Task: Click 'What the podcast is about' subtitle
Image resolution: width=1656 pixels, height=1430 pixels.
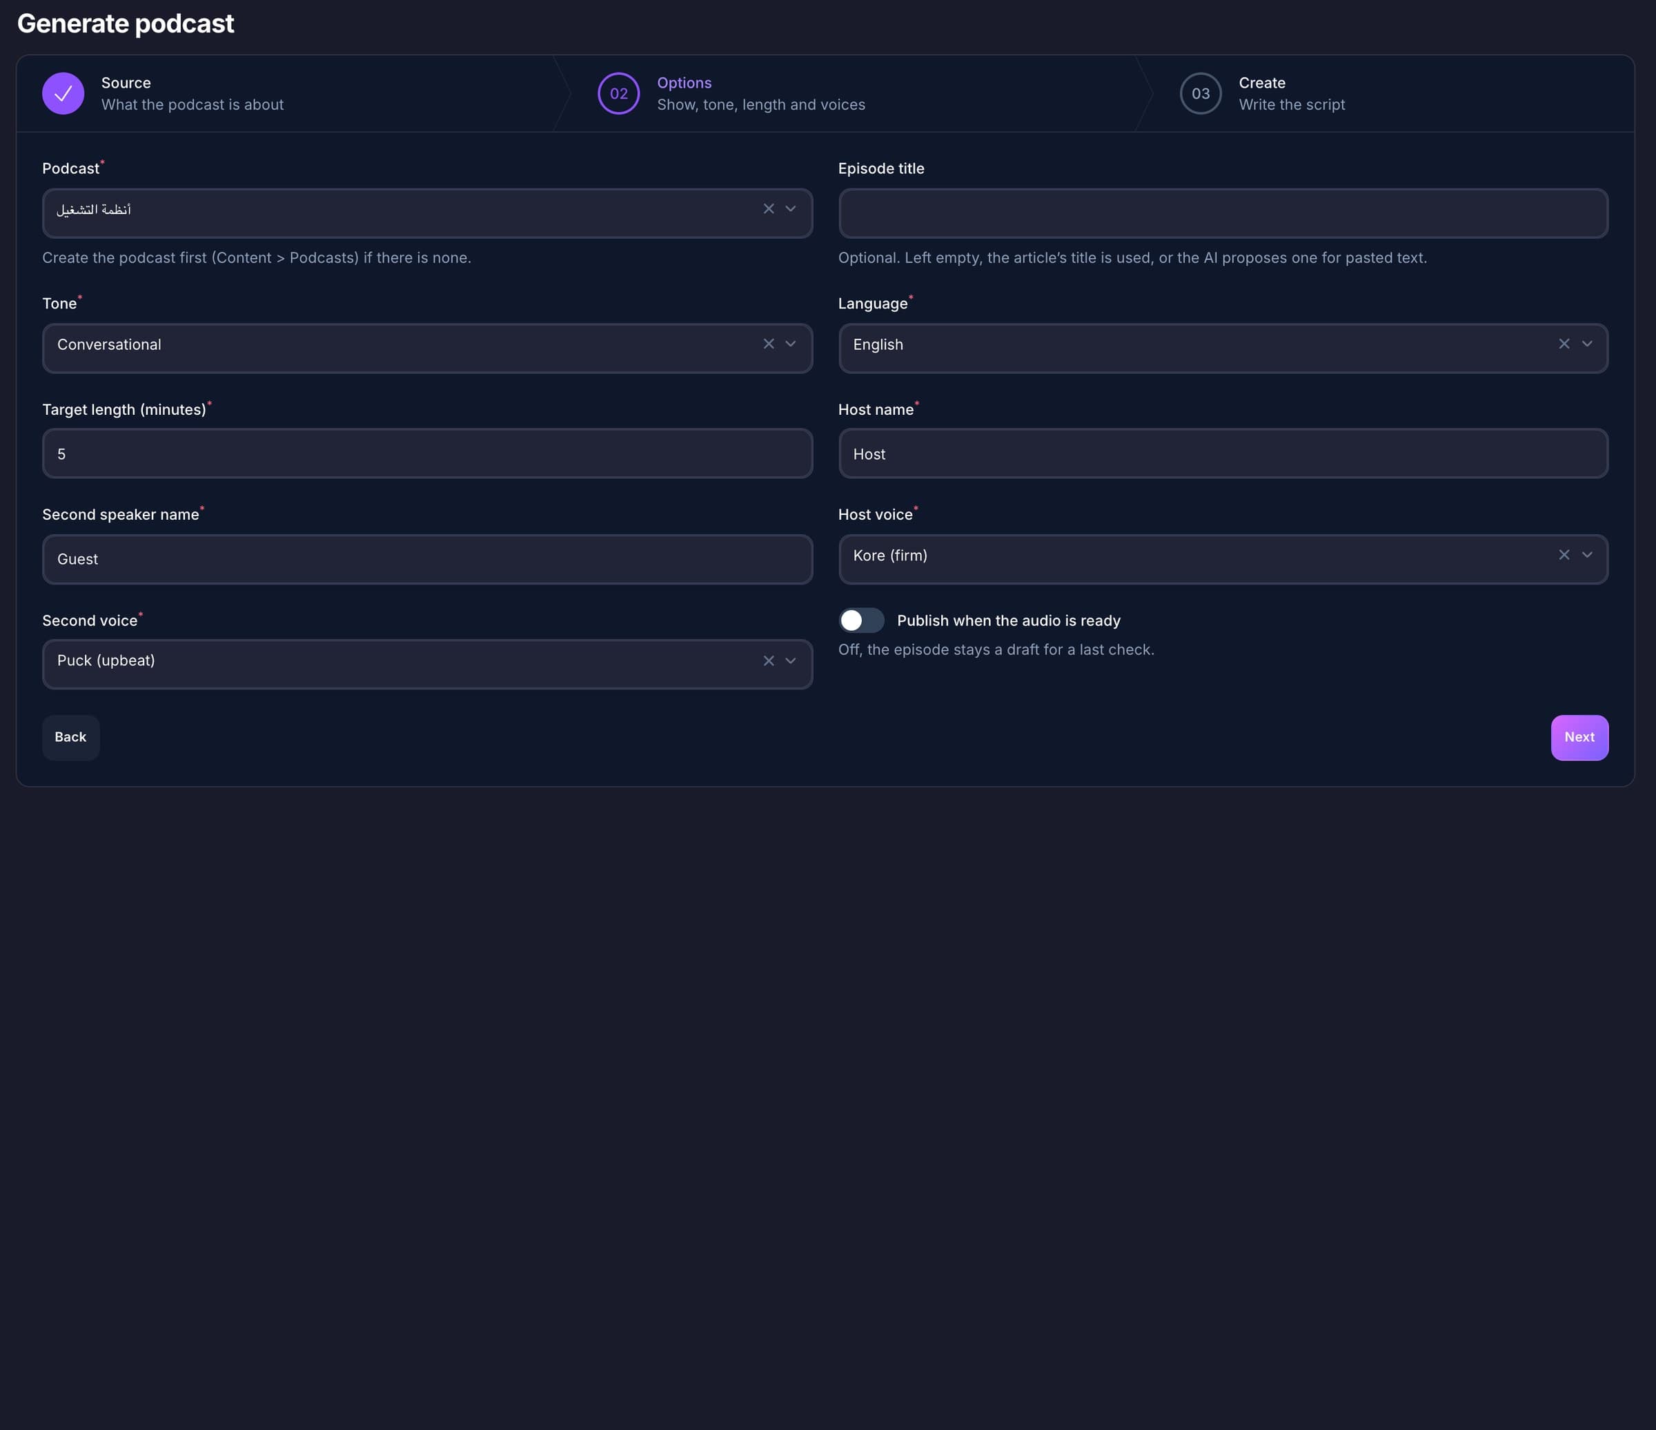Action: [193, 105]
